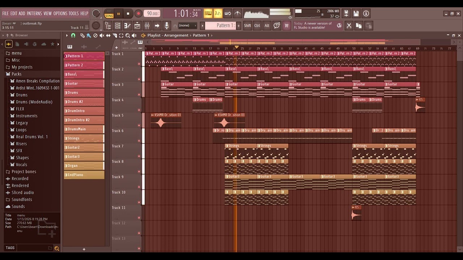Open the browser view toolbar icon
Screen dimensions: 463x260
tap(108, 26)
